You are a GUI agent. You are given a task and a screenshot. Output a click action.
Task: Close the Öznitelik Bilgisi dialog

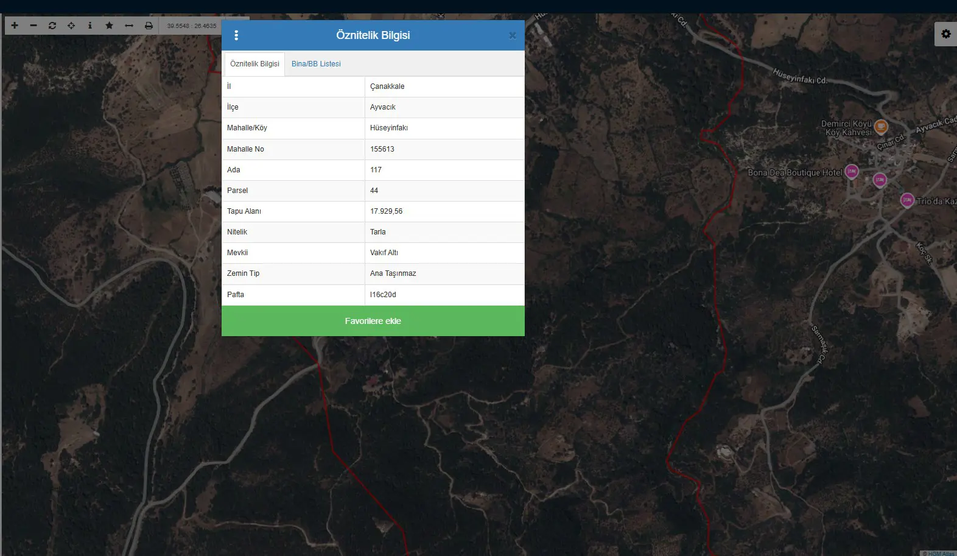pyautogui.click(x=513, y=36)
